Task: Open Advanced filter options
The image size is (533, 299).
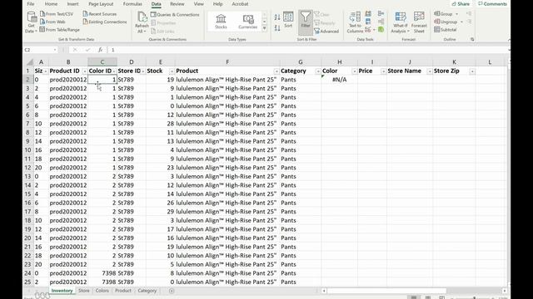Action: tap(326, 32)
